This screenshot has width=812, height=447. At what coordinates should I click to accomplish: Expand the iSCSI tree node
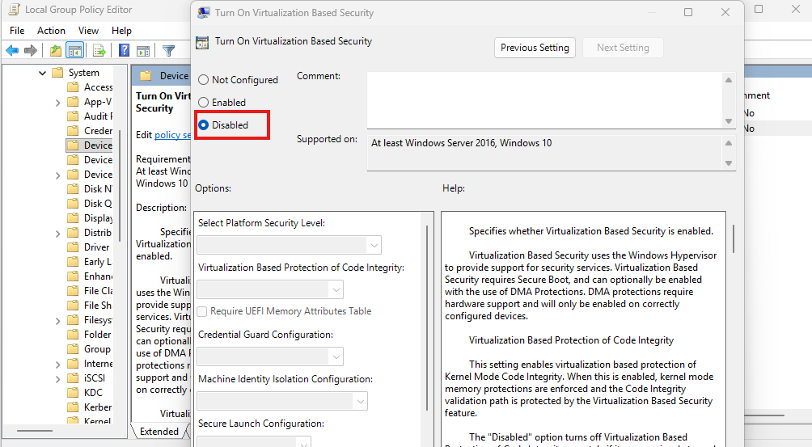coord(57,379)
